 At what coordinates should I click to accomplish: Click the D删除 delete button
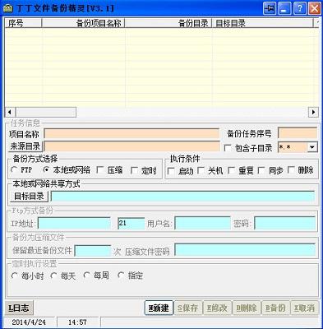point(247,308)
